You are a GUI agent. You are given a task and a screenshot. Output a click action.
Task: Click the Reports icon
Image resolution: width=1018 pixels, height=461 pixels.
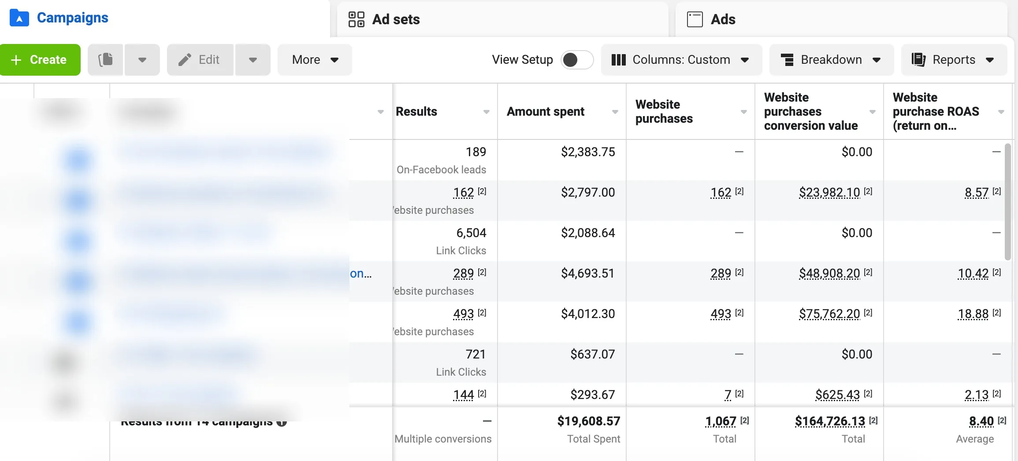pyautogui.click(x=918, y=60)
